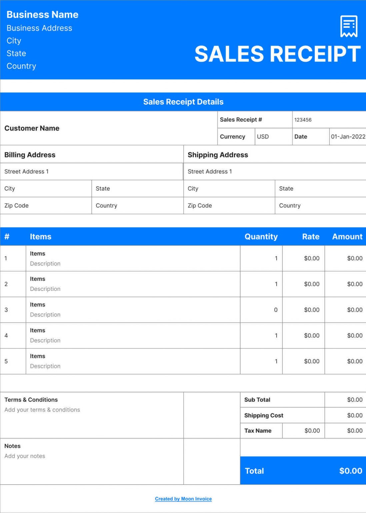Click the Date value 01-Jan-2022
Viewport: 366px width, 513px height.
click(347, 137)
